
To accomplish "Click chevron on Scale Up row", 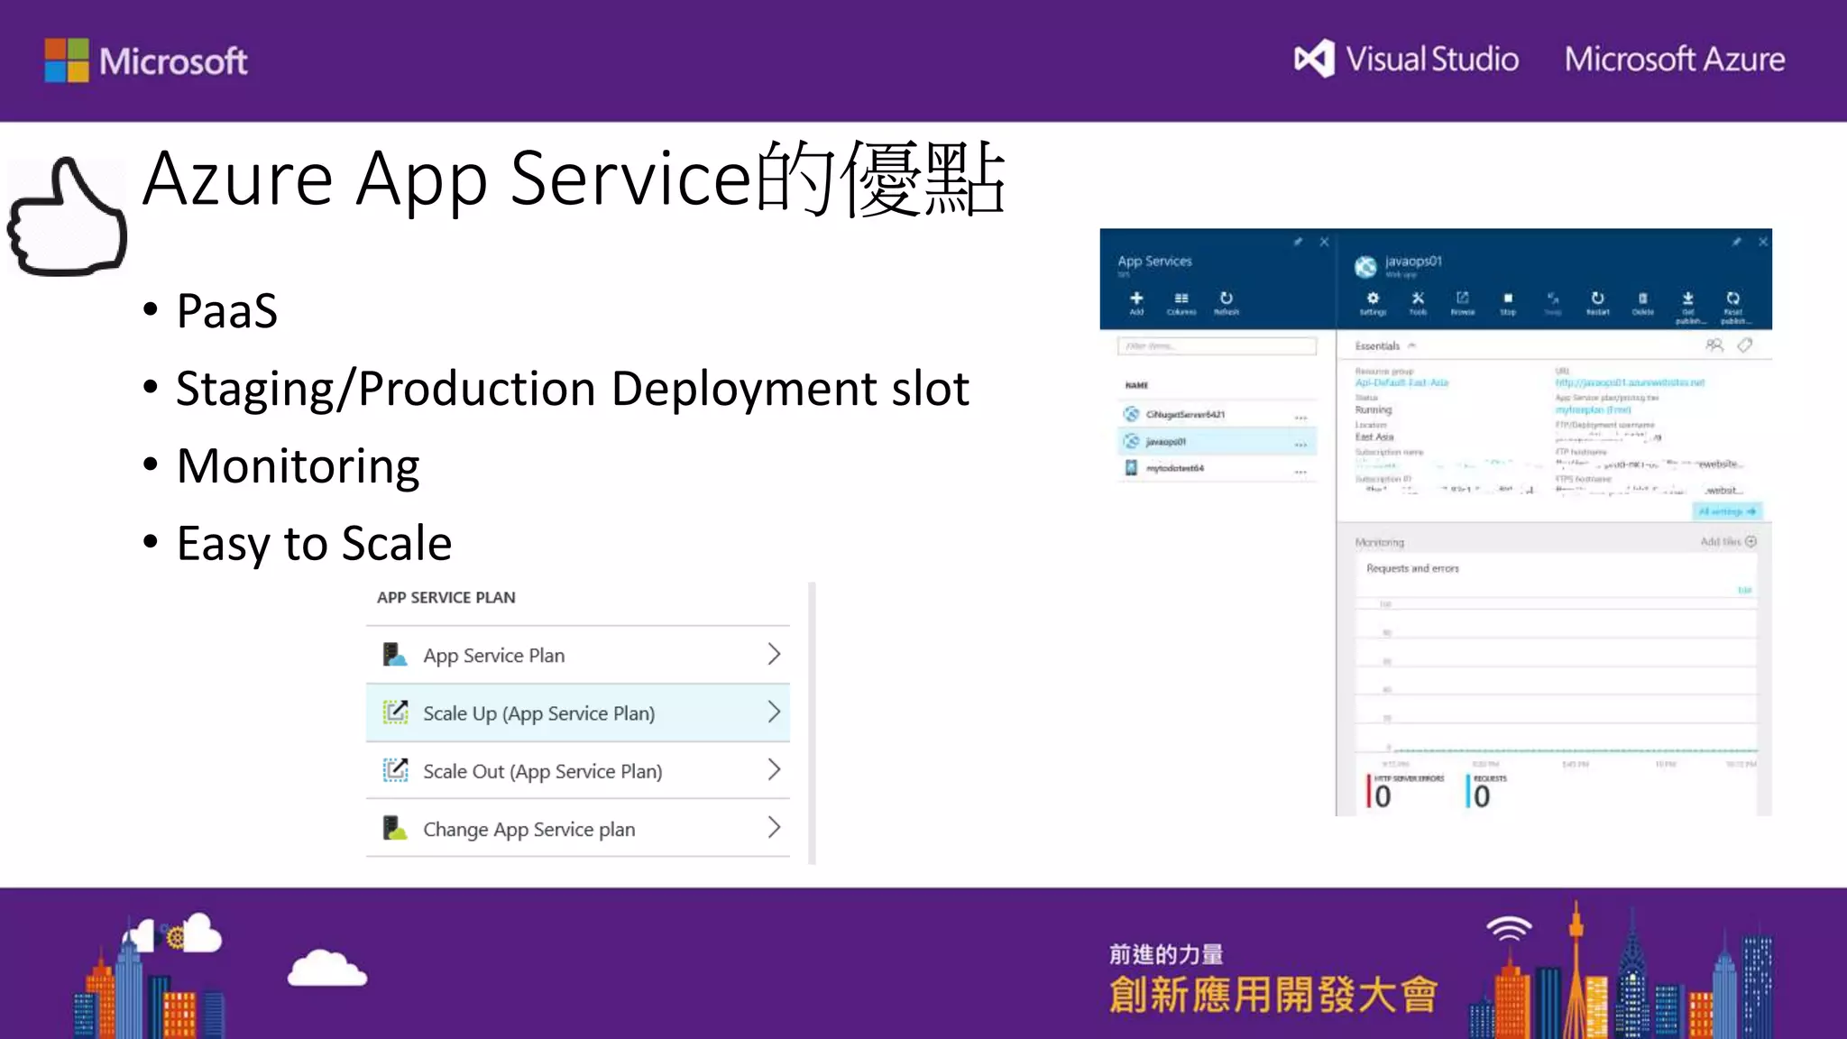I will [774, 712].
